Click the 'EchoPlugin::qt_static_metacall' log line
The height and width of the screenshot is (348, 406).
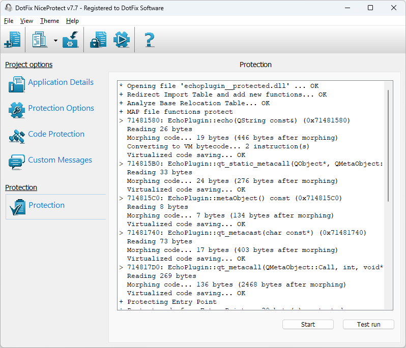251,164
